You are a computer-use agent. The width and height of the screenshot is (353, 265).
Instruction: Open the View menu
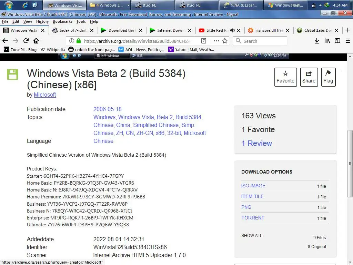(28, 21)
